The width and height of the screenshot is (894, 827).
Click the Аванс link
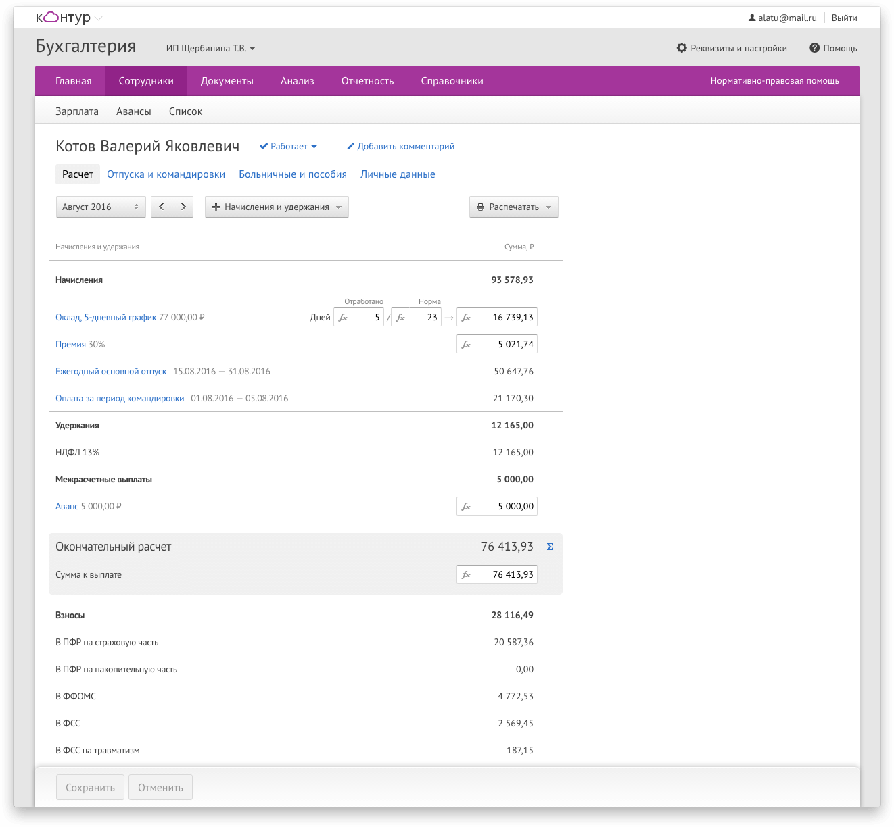(67, 506)
